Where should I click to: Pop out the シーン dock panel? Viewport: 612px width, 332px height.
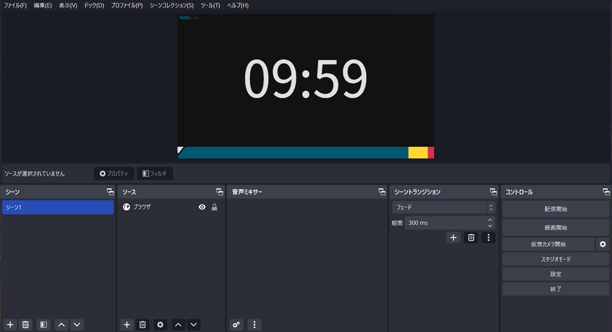pos(110,192)
